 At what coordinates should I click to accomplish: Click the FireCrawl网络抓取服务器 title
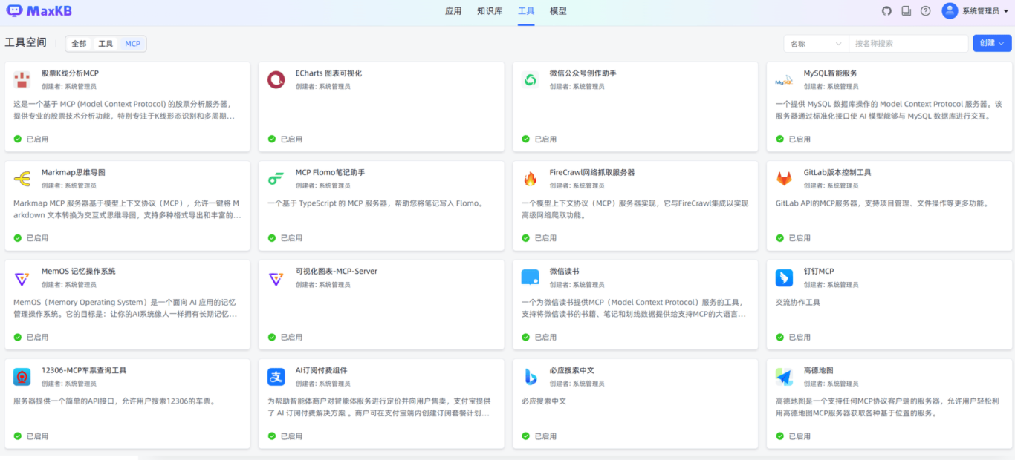[x=592, y=173]
